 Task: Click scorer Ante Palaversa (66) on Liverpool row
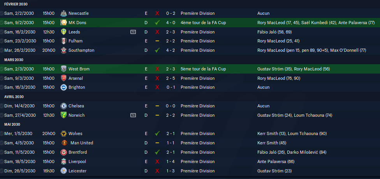point(276,161)
